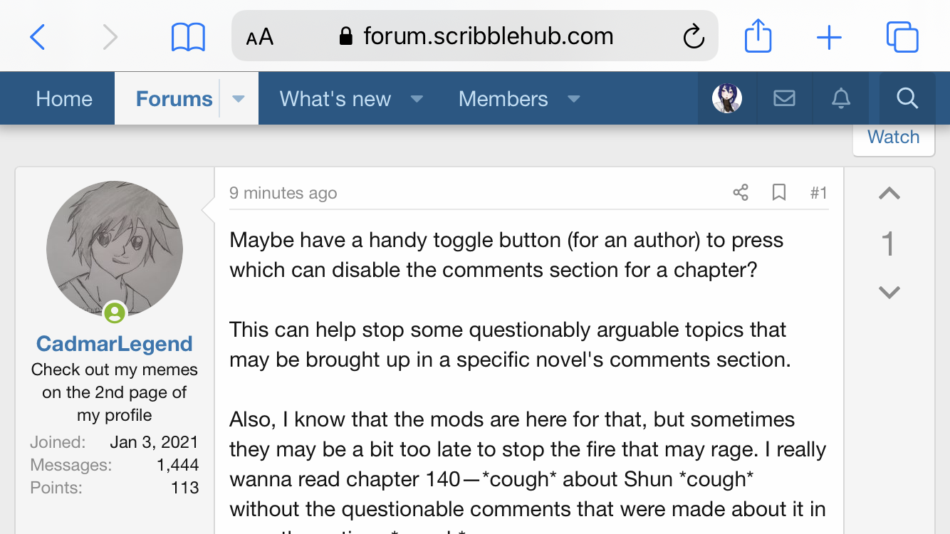Open the forum search magnifier

point(907,98)
